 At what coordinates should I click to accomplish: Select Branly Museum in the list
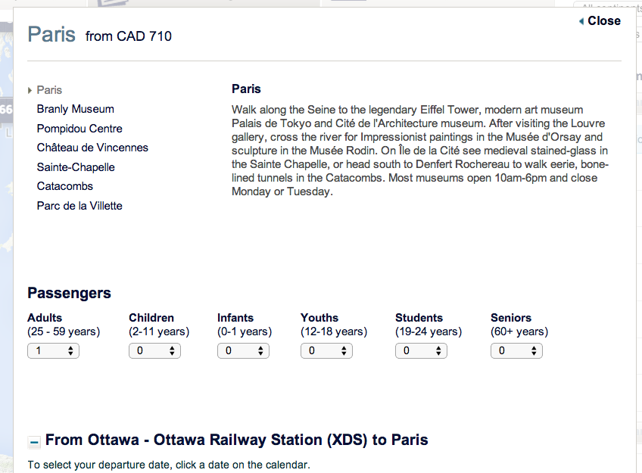pos(76,109)
